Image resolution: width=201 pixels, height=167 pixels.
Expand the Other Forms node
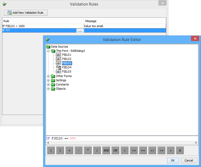tap(48, 76)
